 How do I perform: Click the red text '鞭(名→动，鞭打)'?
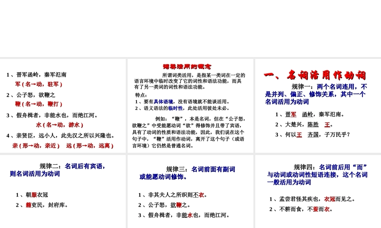point(38,104)
